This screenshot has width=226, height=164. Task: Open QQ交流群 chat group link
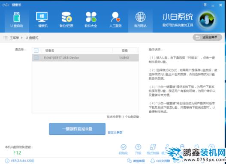(x=160, y=161)
